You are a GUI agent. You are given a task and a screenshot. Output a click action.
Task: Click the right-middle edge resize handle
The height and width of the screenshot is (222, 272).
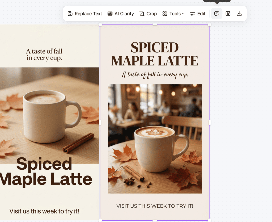click(210, 122)
